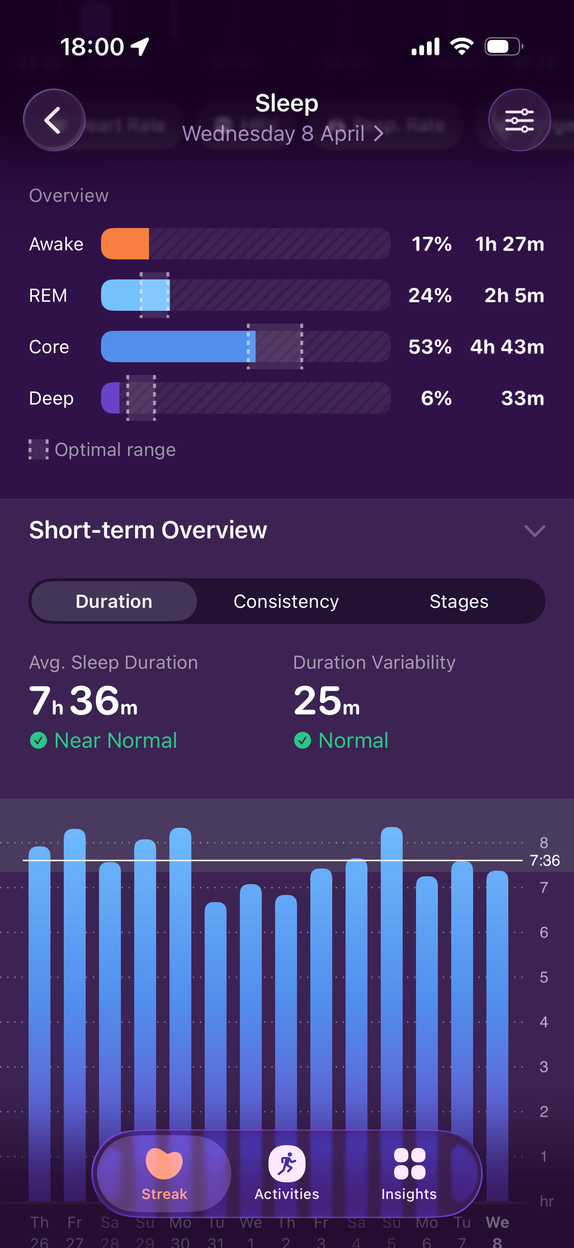Open the filter sliders settings icon
Viewport: 574px width, 1248px height.
pos(519,120)
